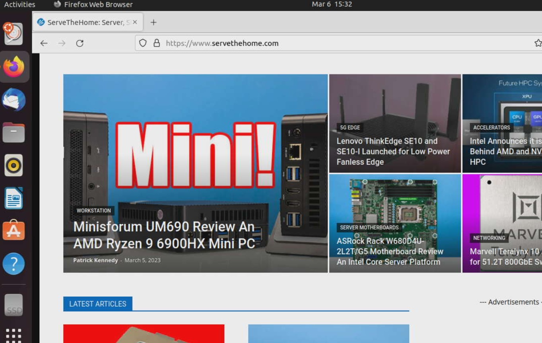542x343 pixels.
Task: Open Lenovo ThinkEdge SE10 article link
Action: [x=393, y=152]
